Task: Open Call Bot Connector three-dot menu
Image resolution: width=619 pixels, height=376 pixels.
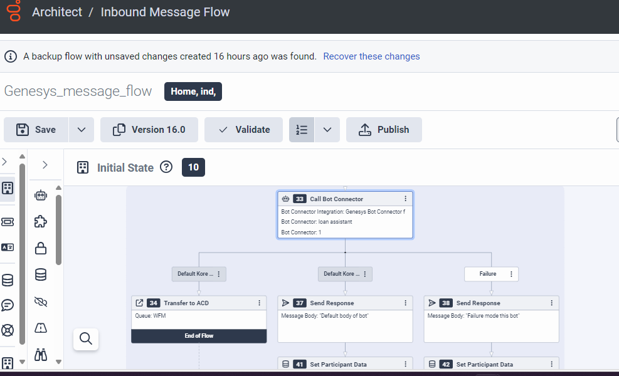Action: (405, 199)
